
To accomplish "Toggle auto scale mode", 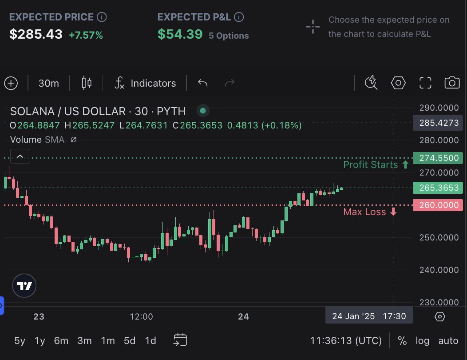I will [448, 341].
